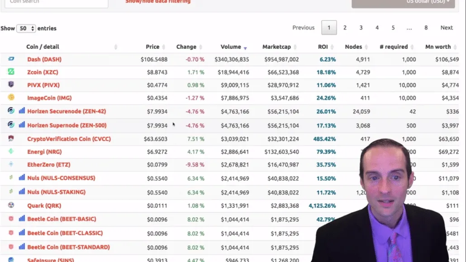Click the Energi logo icon

click(11, 151)
